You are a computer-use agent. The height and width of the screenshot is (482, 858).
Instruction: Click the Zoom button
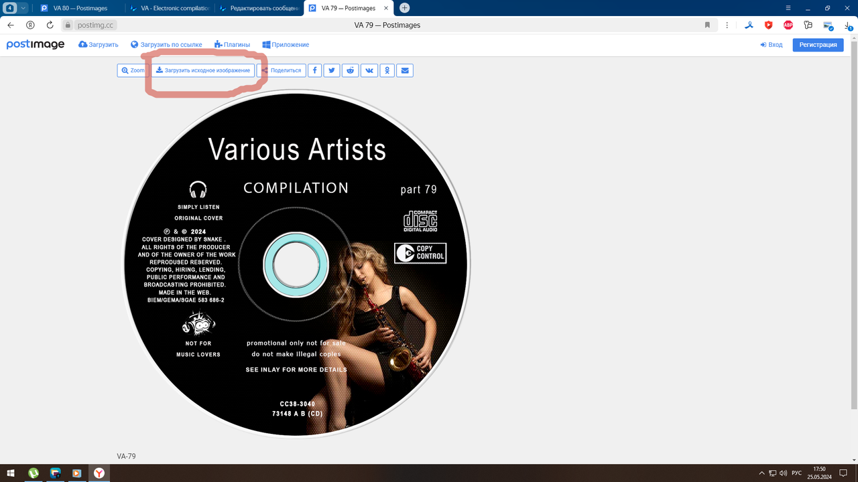coord(133,70)
